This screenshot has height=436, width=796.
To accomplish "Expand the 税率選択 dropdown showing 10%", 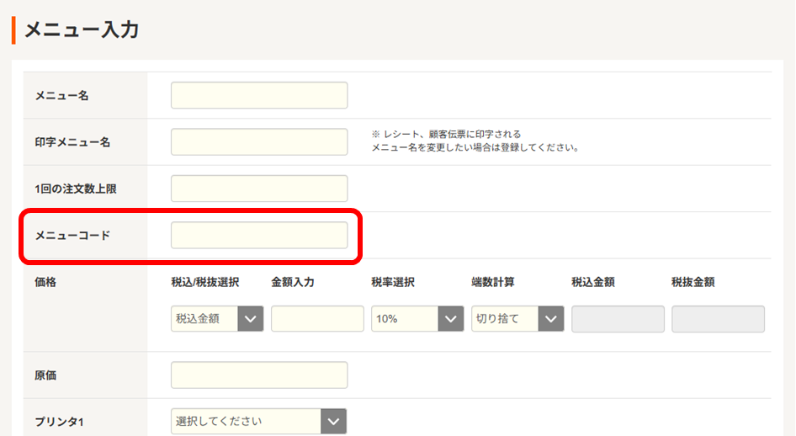I will pos(417,319).
